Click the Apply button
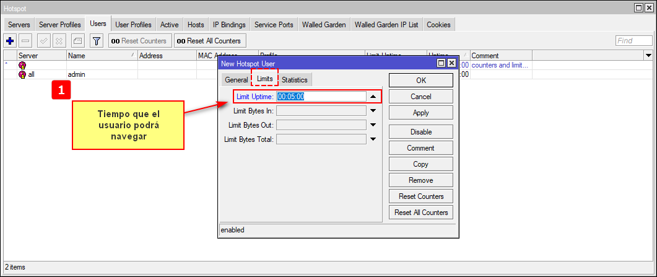The width and height of the screenshot is (657, 277). click(x=420, y=113)
